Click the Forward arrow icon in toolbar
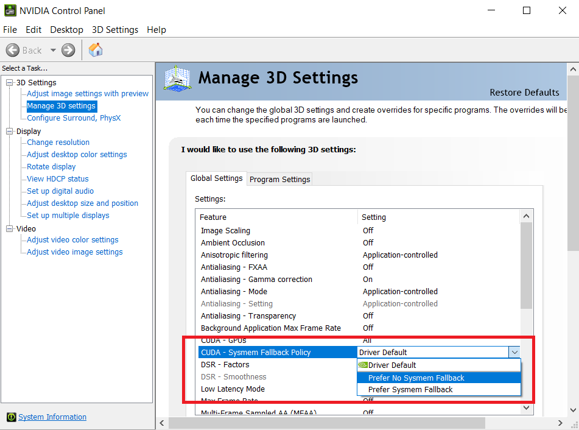The width and height of the screenshot is (579, 430). 68,51
